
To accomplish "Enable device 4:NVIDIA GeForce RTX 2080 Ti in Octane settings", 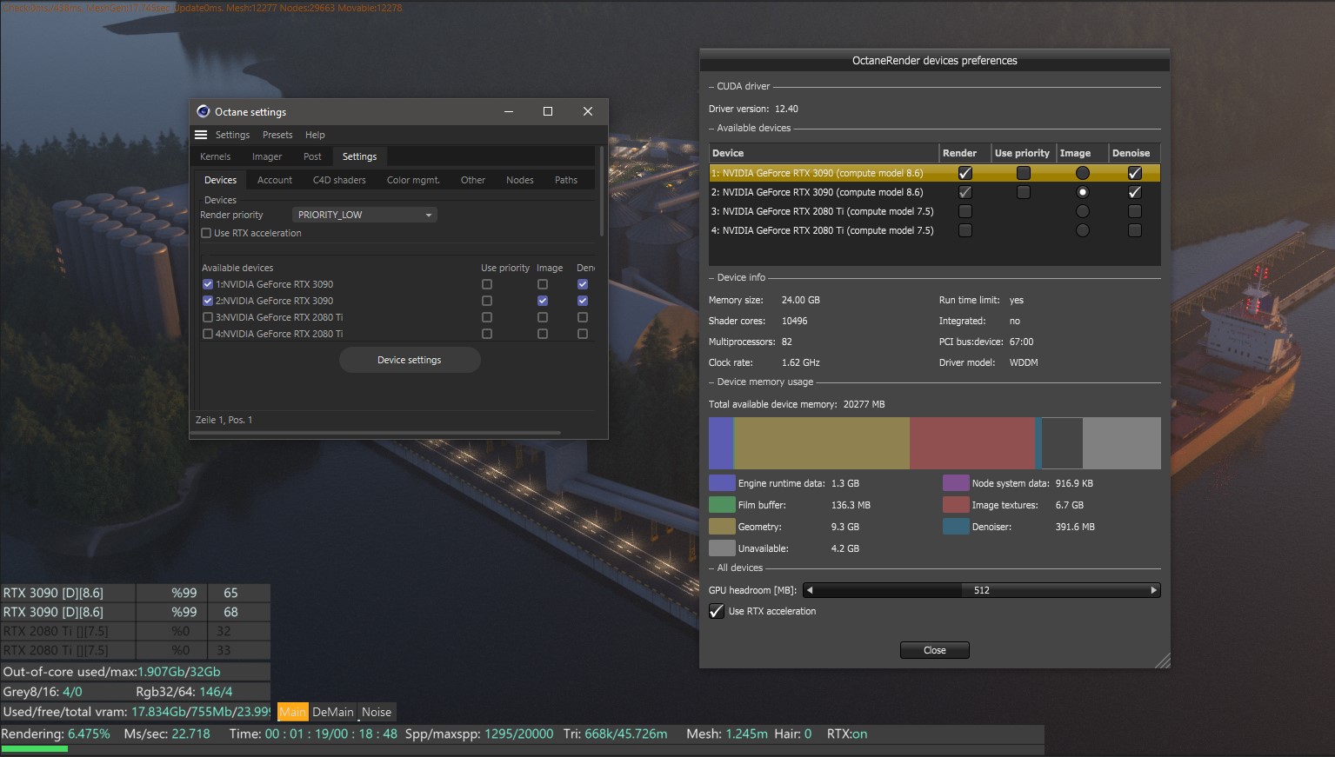I will 208,334.
